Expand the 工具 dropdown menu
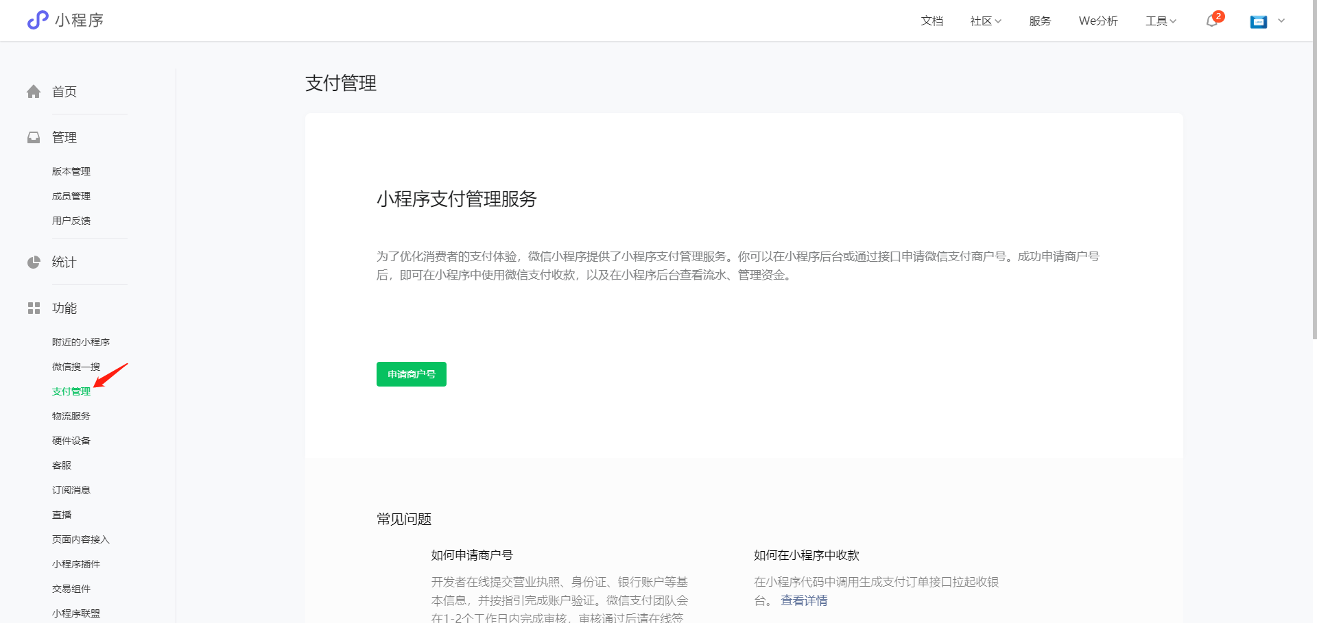 pyautogui.click(x=1161, y=21)
